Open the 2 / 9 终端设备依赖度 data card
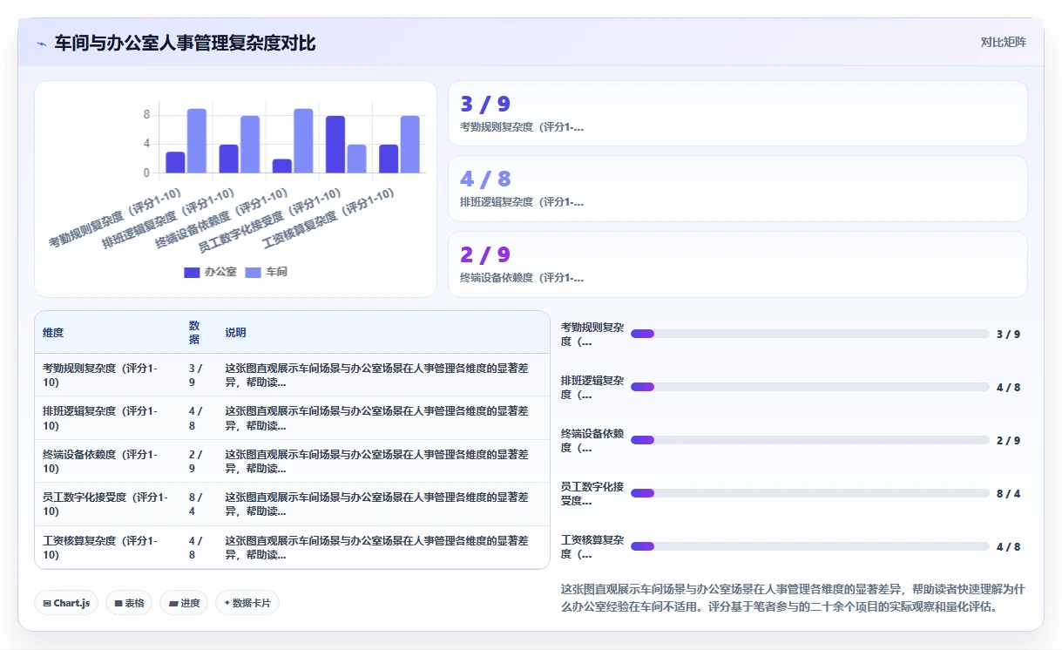 coord(737,264)
